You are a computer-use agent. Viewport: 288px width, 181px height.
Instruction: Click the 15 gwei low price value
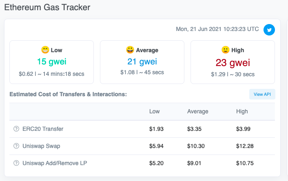[51, 62]
